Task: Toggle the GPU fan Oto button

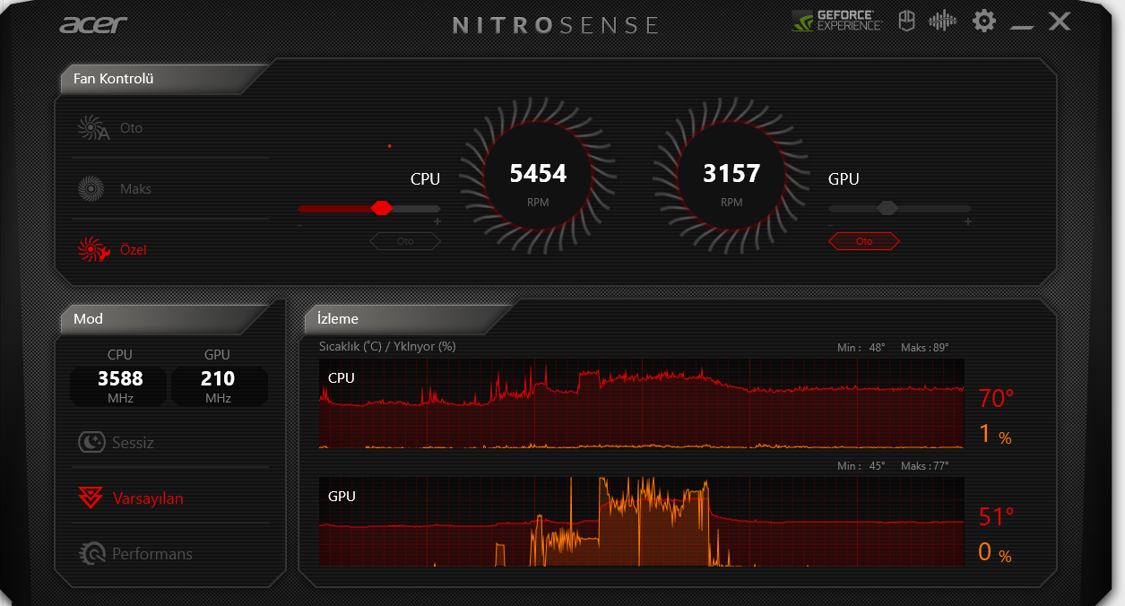Action: pyautogui.click(x=864, y=241)
